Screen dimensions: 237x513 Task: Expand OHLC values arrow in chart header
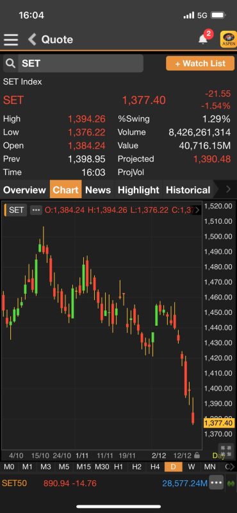197,210
